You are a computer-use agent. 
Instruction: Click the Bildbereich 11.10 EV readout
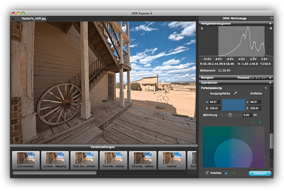pyautogui.click(x=215, y=71)
